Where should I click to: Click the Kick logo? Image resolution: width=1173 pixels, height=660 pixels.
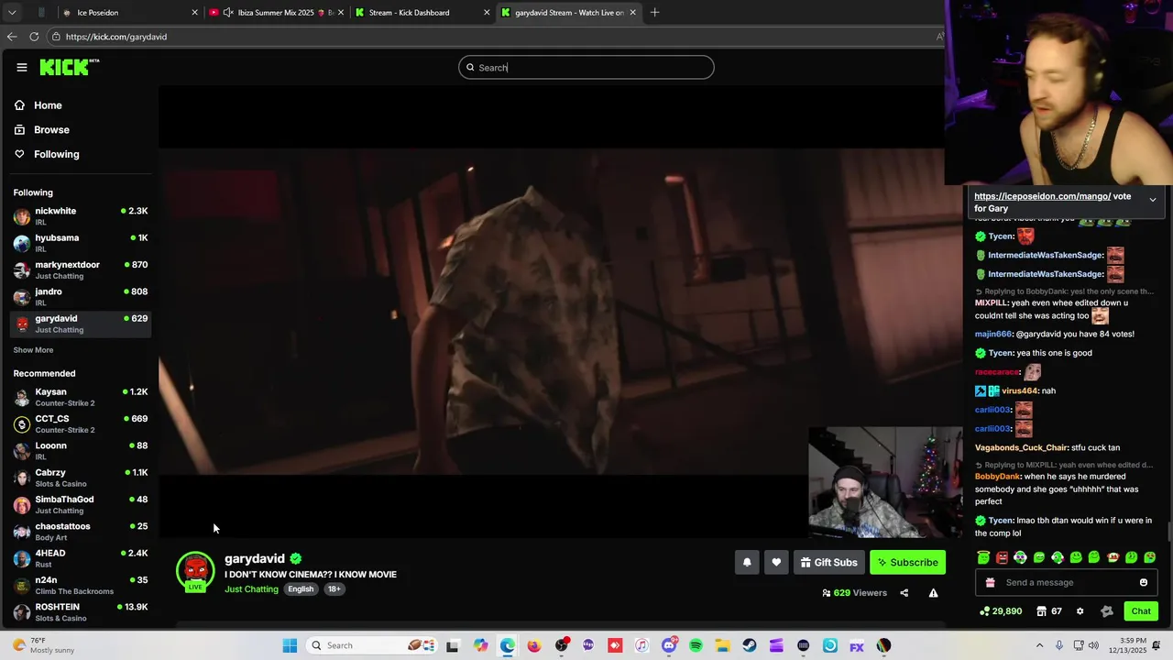click(x=69, y=67)
